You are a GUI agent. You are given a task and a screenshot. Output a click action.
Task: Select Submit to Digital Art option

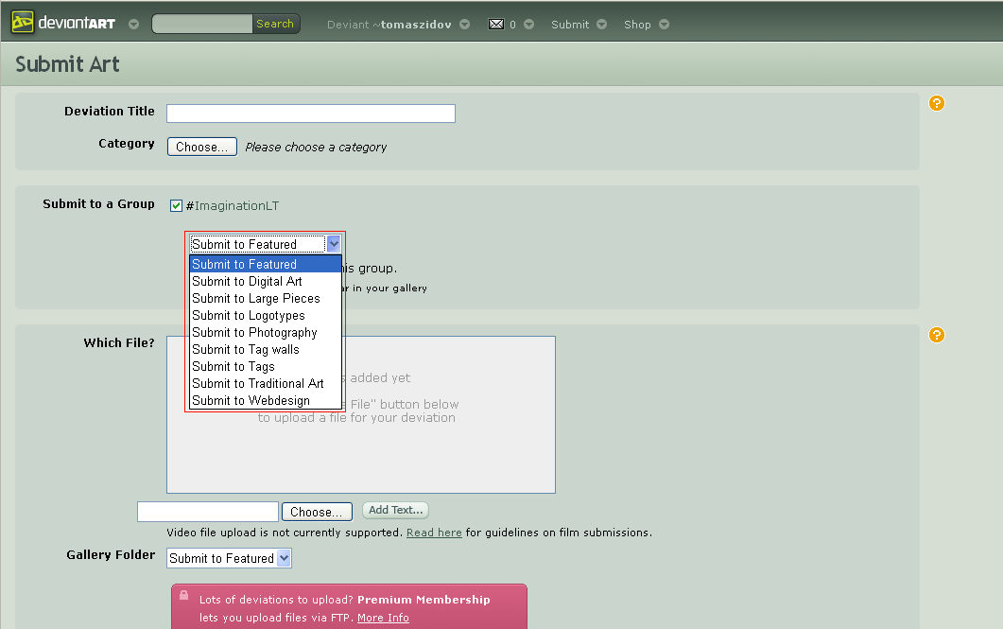click(247, 281)
